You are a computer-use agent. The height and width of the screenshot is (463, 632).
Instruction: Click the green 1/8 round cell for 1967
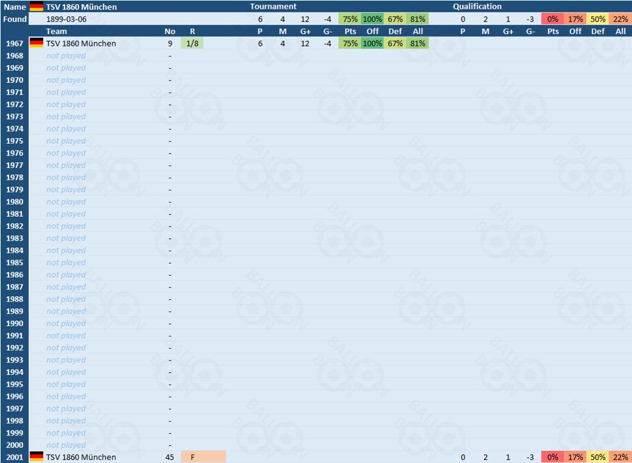point(193,43)
